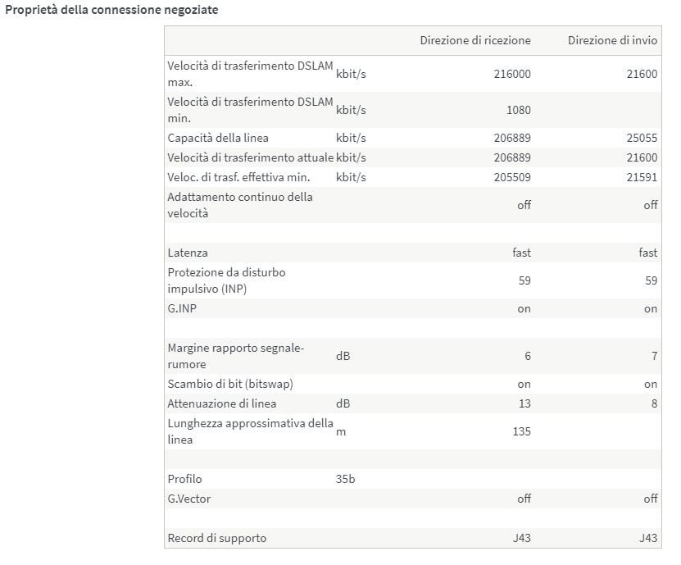The image size is (681, 565).
Task: Click the 216000 receive value
Action: pos(512,74)
